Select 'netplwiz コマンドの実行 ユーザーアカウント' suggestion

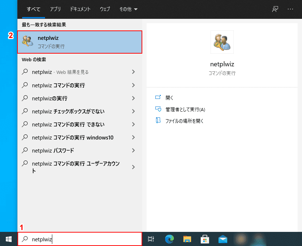coord(80,167)
